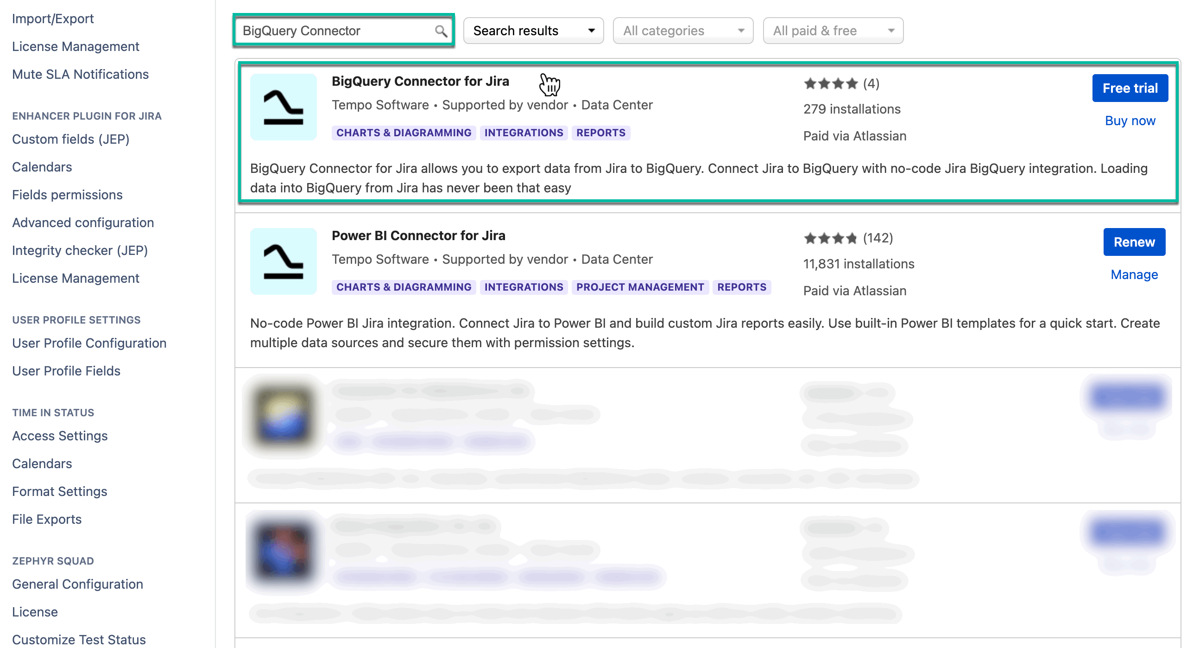The image size is (1187, 648).
Task: Start Free trial for BigQuery Connector
Action: [x=1130, y=88]
